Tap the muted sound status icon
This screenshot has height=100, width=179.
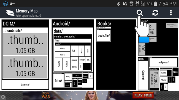[125, 4]
